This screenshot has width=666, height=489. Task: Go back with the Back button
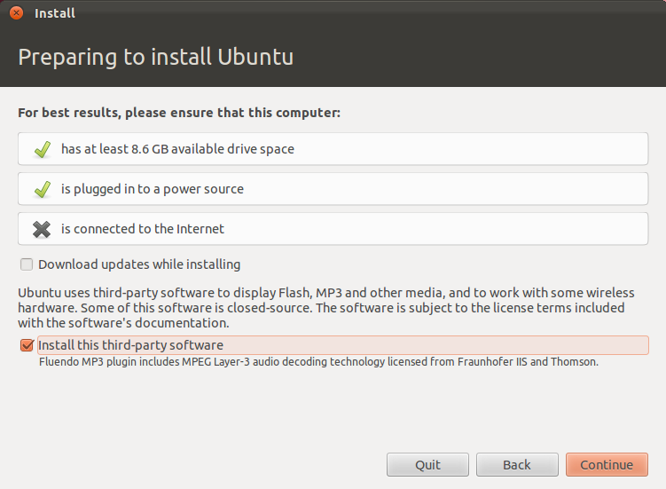[x=517, y=465]
